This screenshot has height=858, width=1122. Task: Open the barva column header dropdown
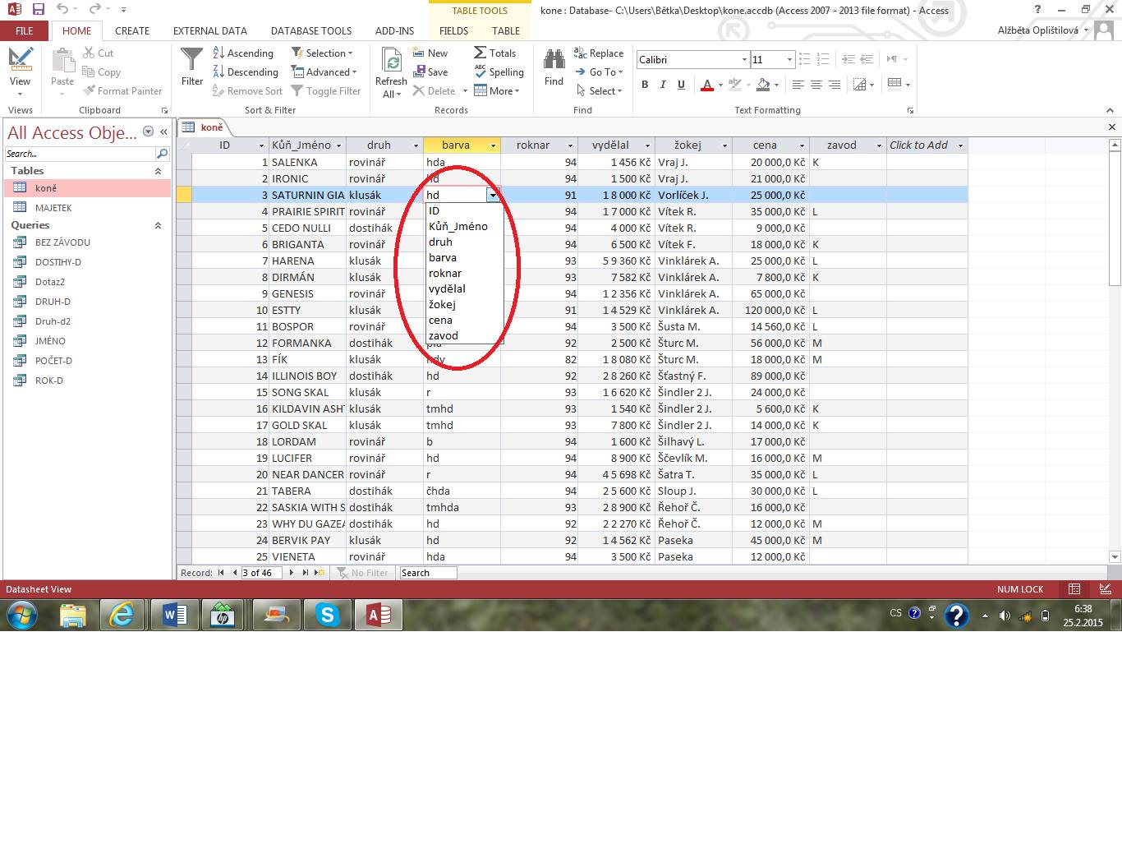click(x=494, y=145)
